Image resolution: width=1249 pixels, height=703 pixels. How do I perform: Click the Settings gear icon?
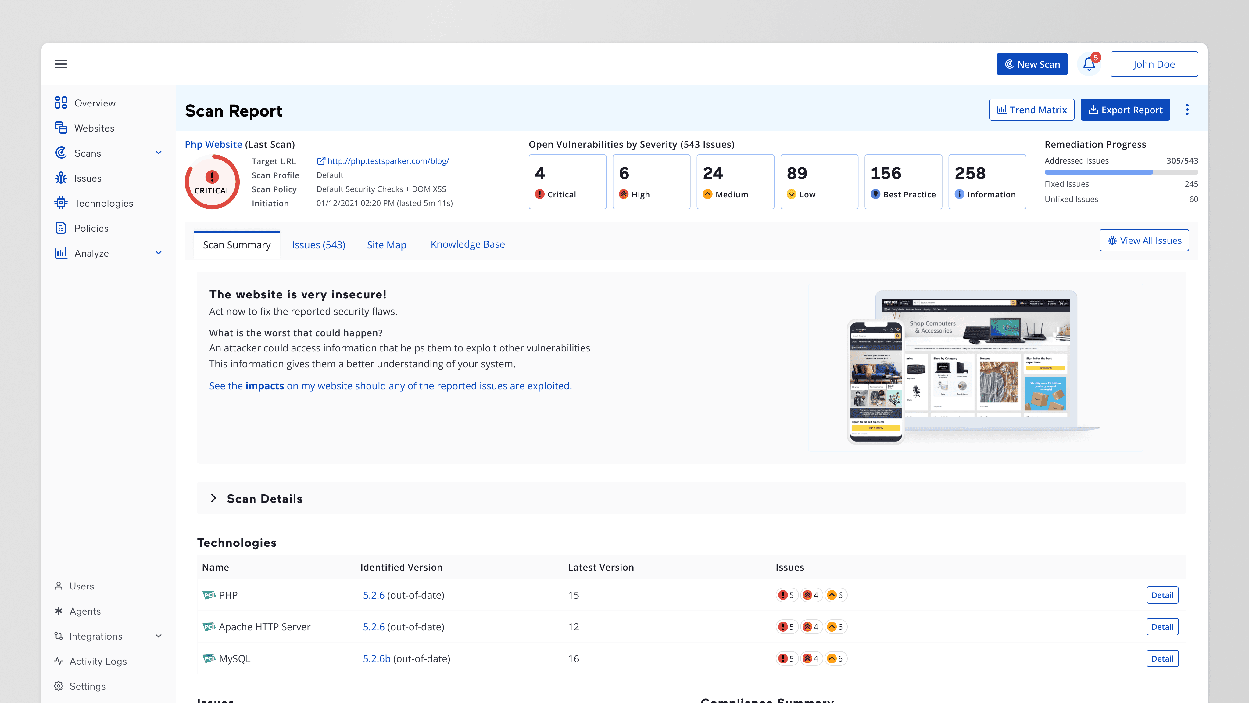[59, 686]
